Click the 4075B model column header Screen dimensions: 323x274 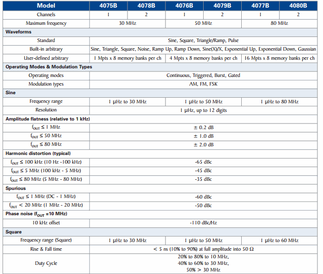click(108, 6)
